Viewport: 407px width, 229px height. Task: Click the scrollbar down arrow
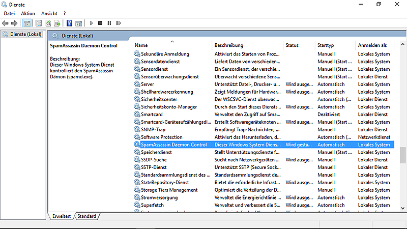(x=402, y=208)
